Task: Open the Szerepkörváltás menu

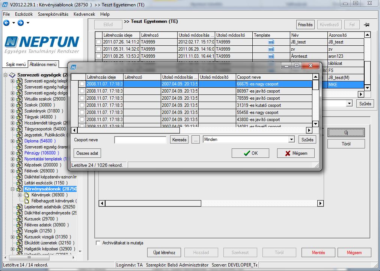Action: (53, 14)
